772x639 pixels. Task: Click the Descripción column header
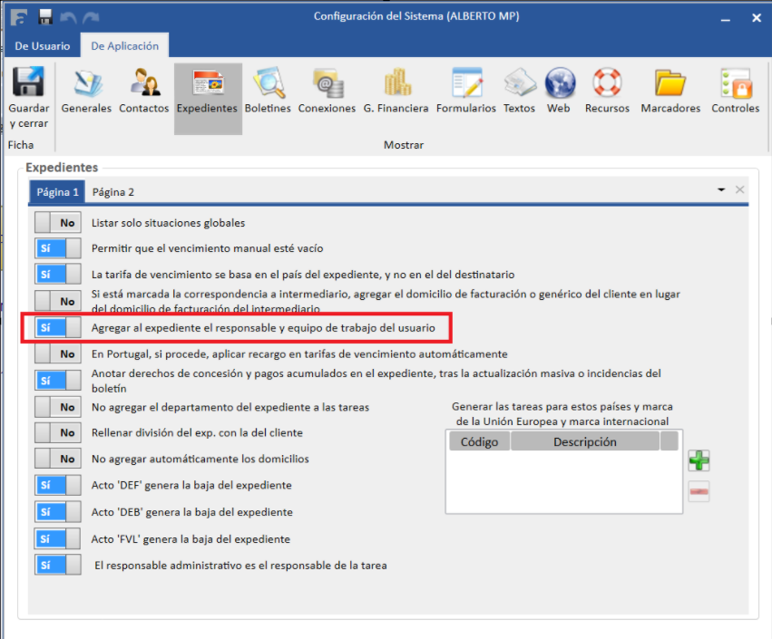pyautogui.click(x=584, y=442)
